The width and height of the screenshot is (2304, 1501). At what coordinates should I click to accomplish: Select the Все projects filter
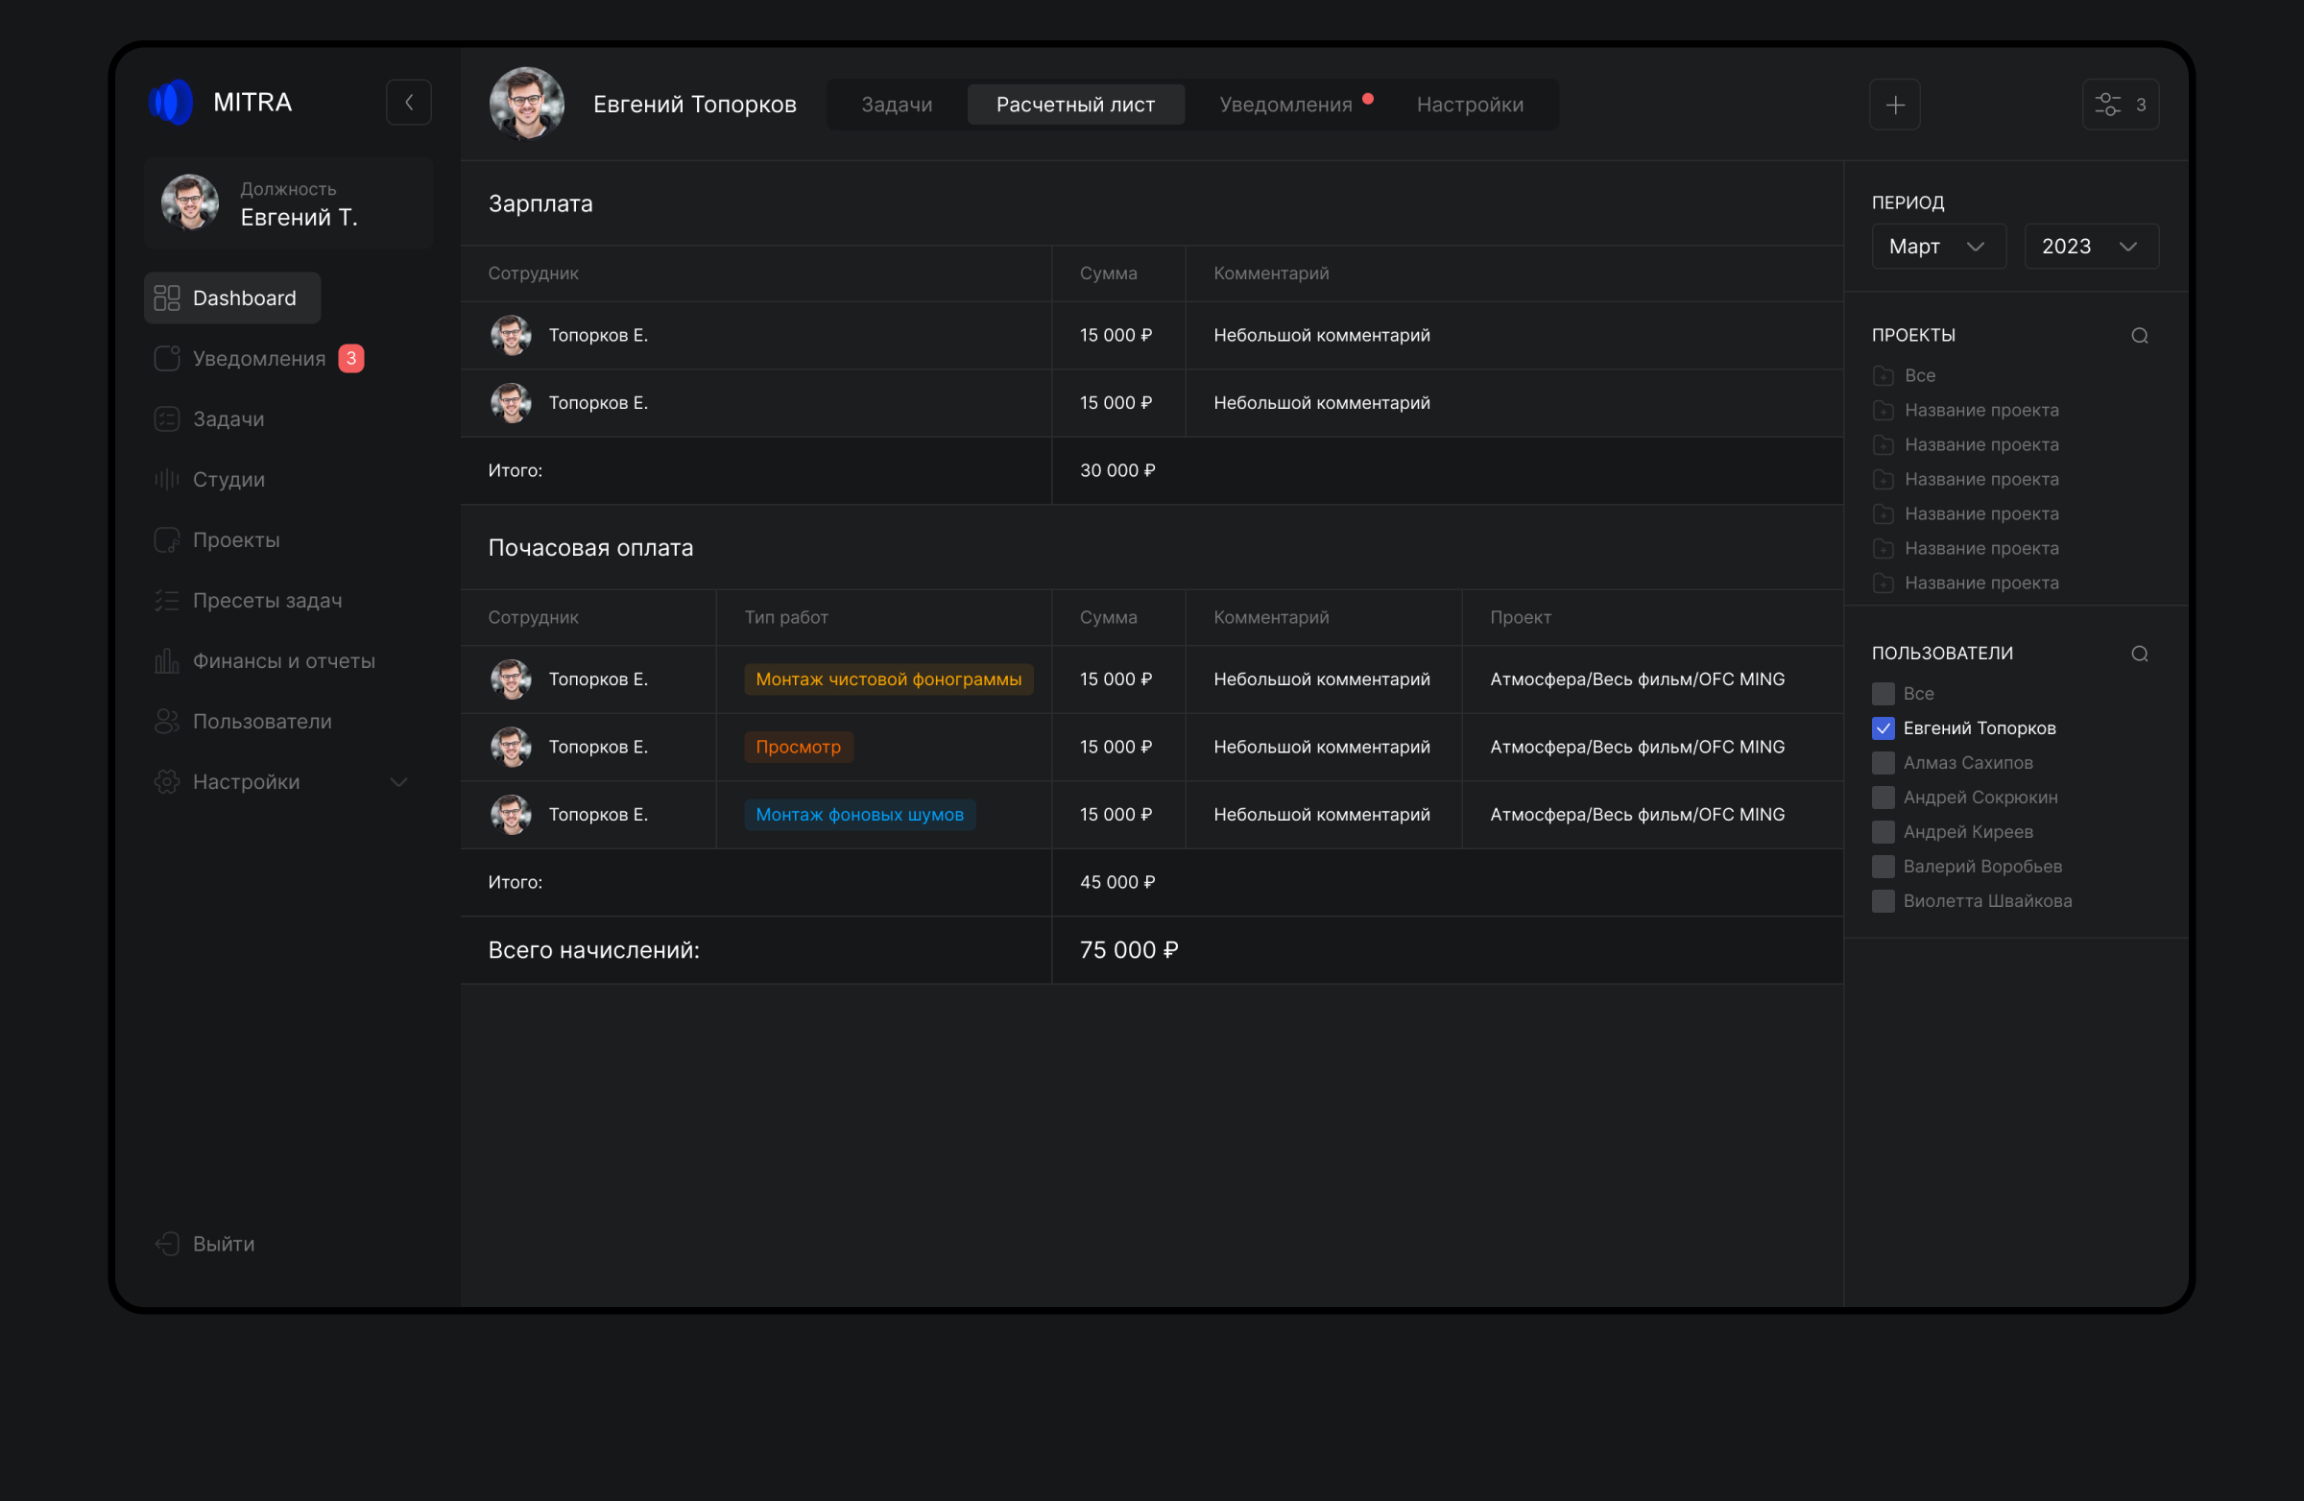[x=1919, y=375]
